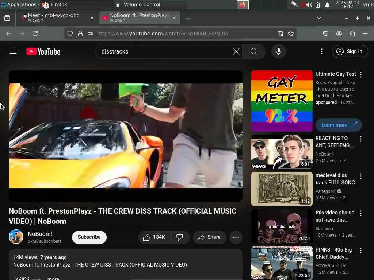View site security padlock info
Screen dimensions: 374x280
point(80,34)
